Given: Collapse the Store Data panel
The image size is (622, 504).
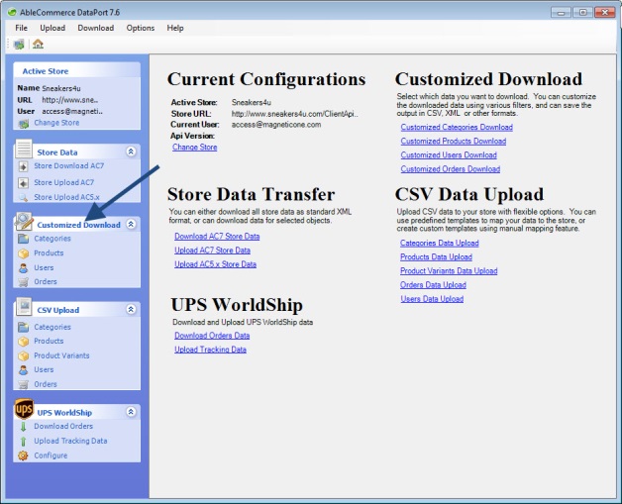Looking at the screenshot, I should point(130,151).
